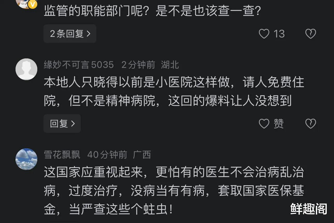This screenshot has height=223, width=334.
Task: Expand the 2条回复 replies
Action: 70,34
